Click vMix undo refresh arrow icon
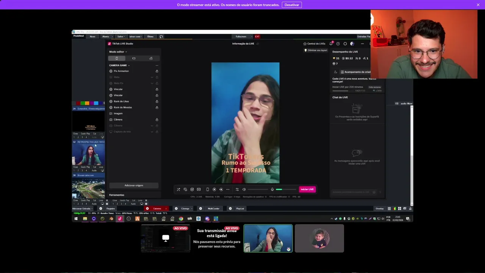Screen dimensions: 485x273 coord(161,36)
